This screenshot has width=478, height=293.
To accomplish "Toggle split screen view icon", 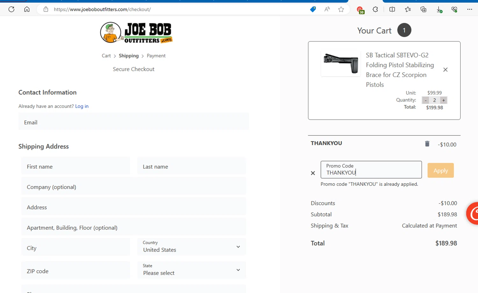I will [392, 9].
